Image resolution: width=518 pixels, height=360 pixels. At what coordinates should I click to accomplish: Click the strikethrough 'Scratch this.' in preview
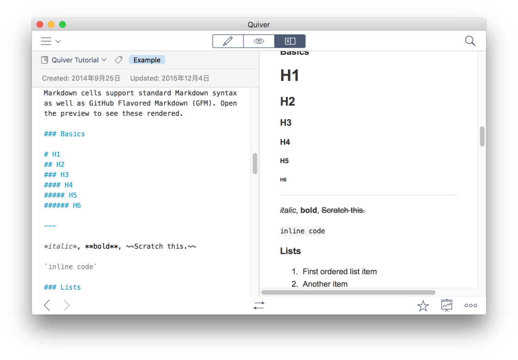pyautogui.click(x=343, y=210)
